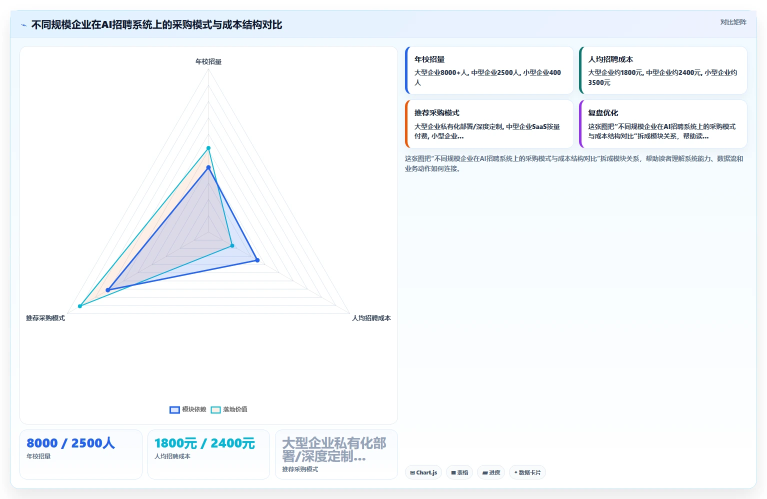Click the blue data point on 人均招聘成本 axis
This screenshot has width=767, height=499.
(257, 260)
